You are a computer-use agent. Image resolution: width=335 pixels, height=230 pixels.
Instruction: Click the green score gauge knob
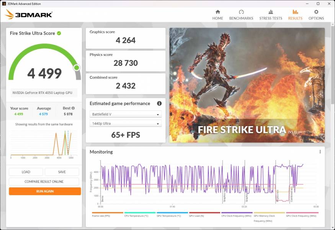point(77,68)
